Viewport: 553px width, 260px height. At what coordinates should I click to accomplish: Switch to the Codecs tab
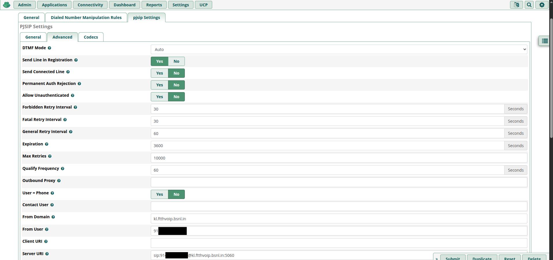[91, 37]
